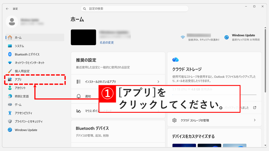Select ホーム in the sidebar
Image resolution: width=269 pixels, height=151 pixels.
click(x=35, y=37)
